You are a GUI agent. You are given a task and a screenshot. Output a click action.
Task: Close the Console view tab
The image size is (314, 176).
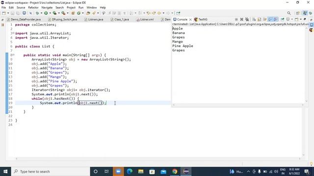click(190, 20)
